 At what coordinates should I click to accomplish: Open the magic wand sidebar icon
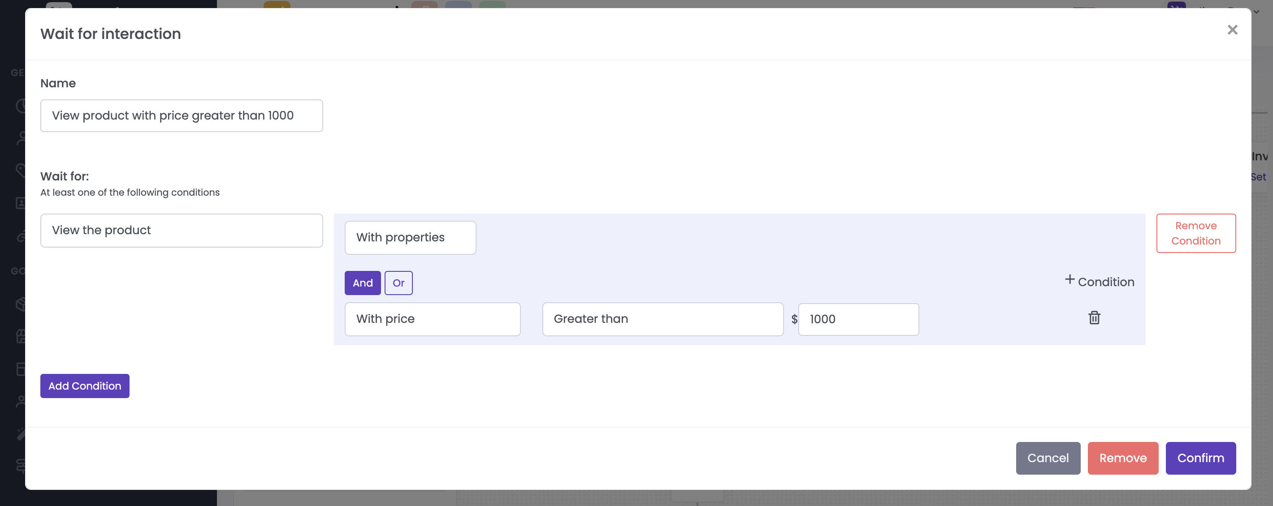(x=21, y=434)
